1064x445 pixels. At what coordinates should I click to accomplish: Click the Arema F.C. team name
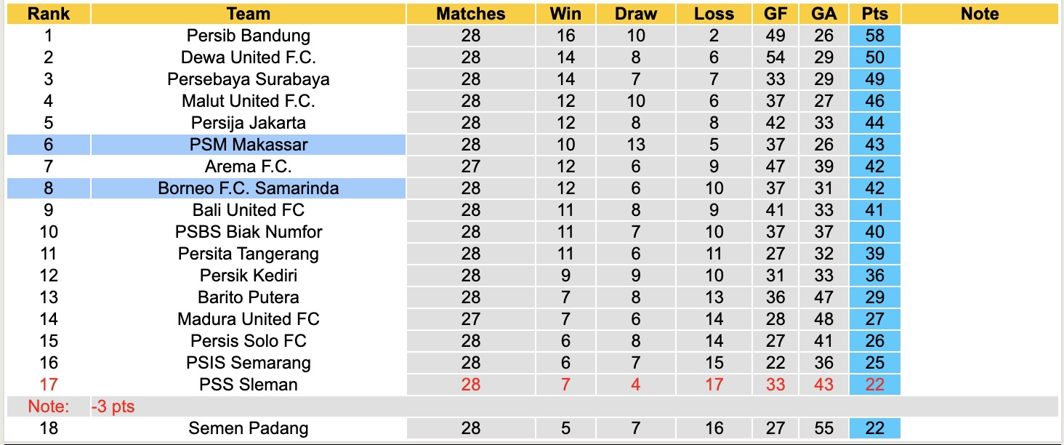coord(248,167)
